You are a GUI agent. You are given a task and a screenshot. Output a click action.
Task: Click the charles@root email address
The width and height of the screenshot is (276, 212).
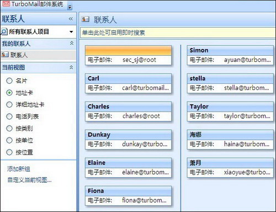(141, 116)
